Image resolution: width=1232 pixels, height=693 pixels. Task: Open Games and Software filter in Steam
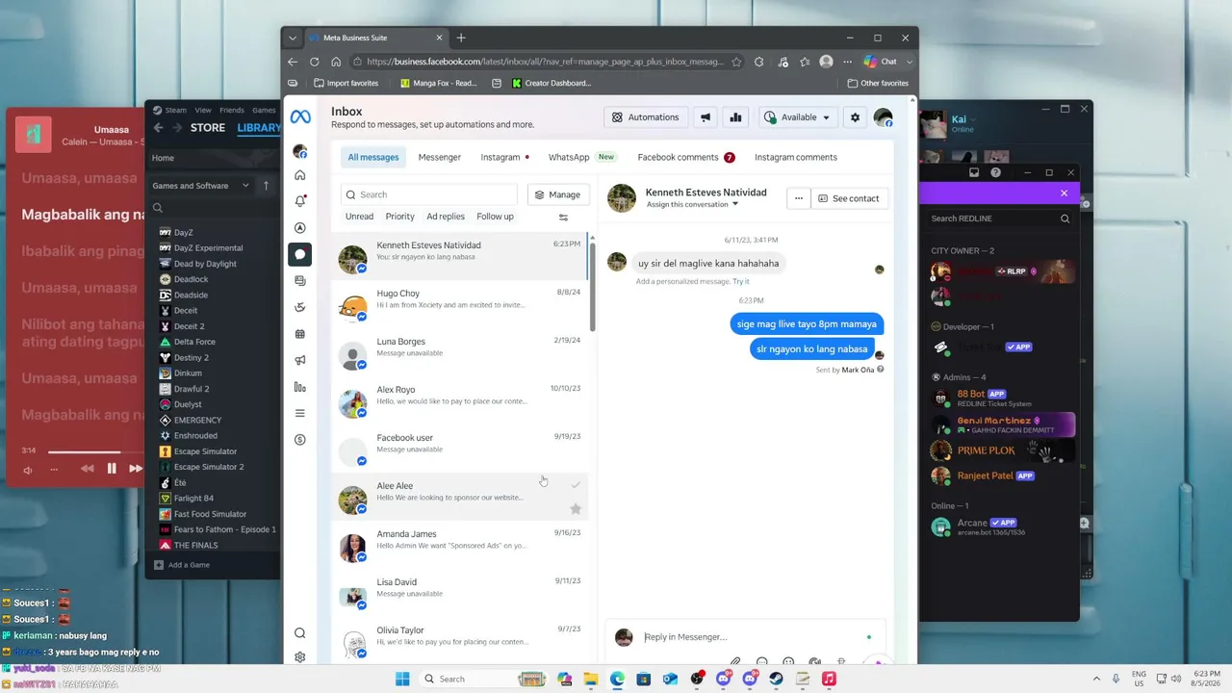coord(200,186)
